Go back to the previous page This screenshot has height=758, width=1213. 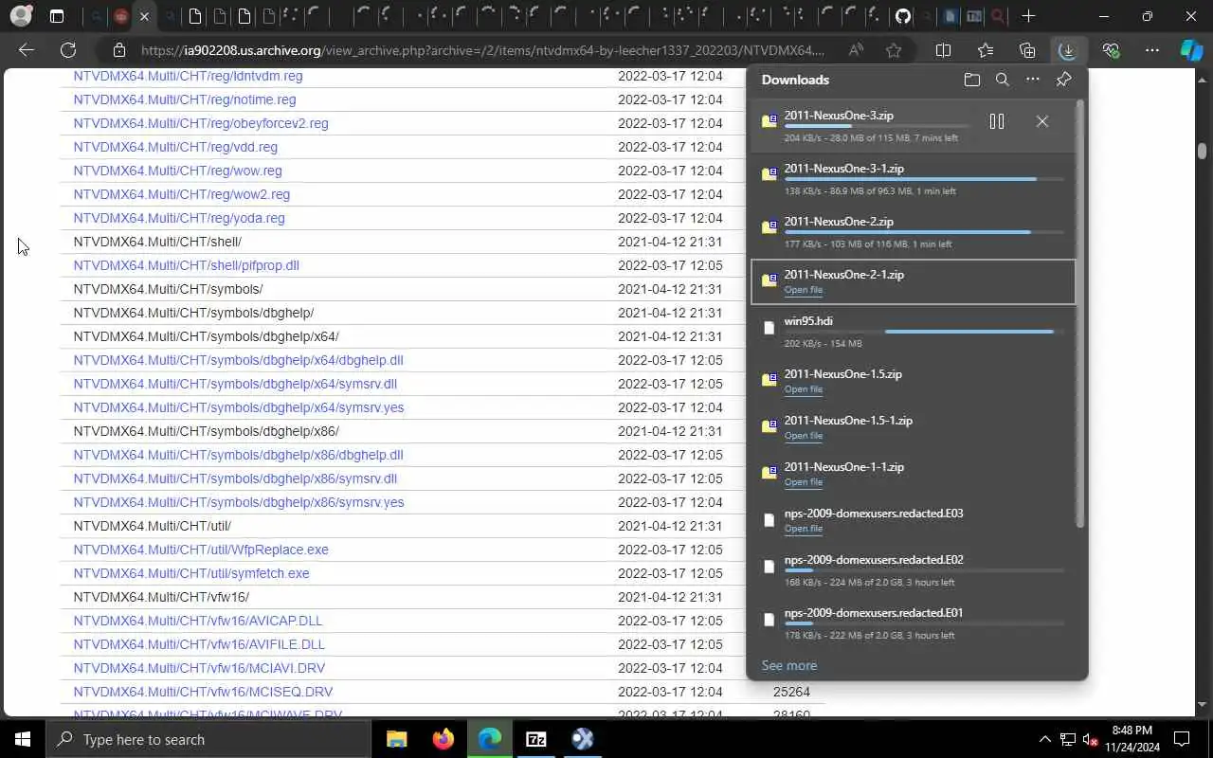[27, 50]
